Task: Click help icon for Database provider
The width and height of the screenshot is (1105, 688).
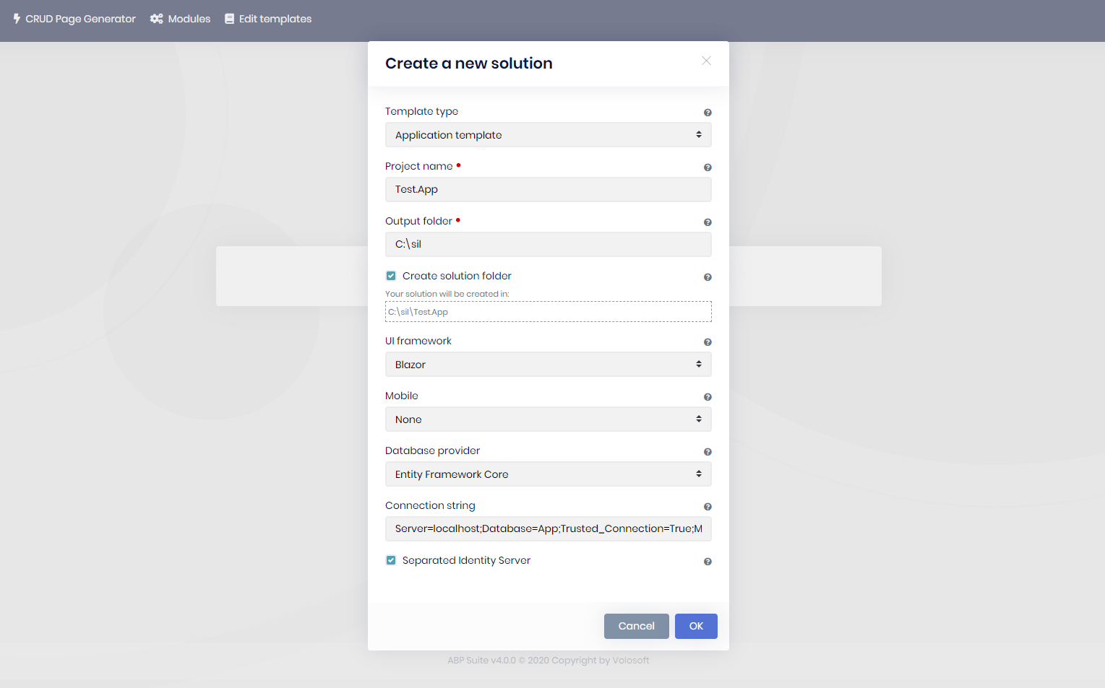Action: 708,452
